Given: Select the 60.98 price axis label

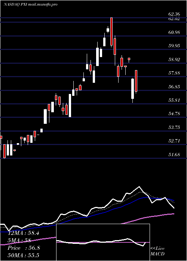Looking at the screenshot, I should 174,32.
